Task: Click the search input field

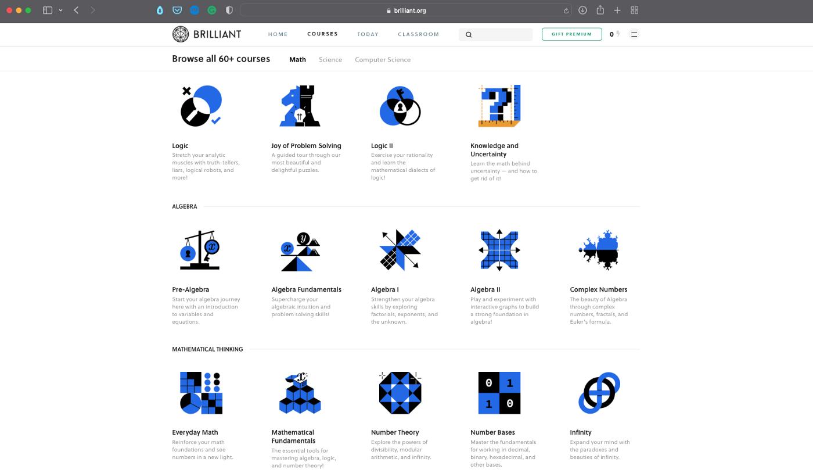Action: pyautogui.click(x=501, y=34)
